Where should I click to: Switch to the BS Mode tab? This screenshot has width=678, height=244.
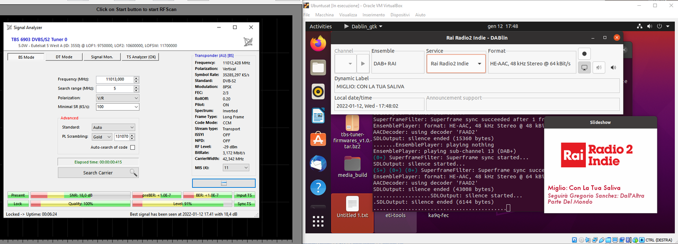26,57
